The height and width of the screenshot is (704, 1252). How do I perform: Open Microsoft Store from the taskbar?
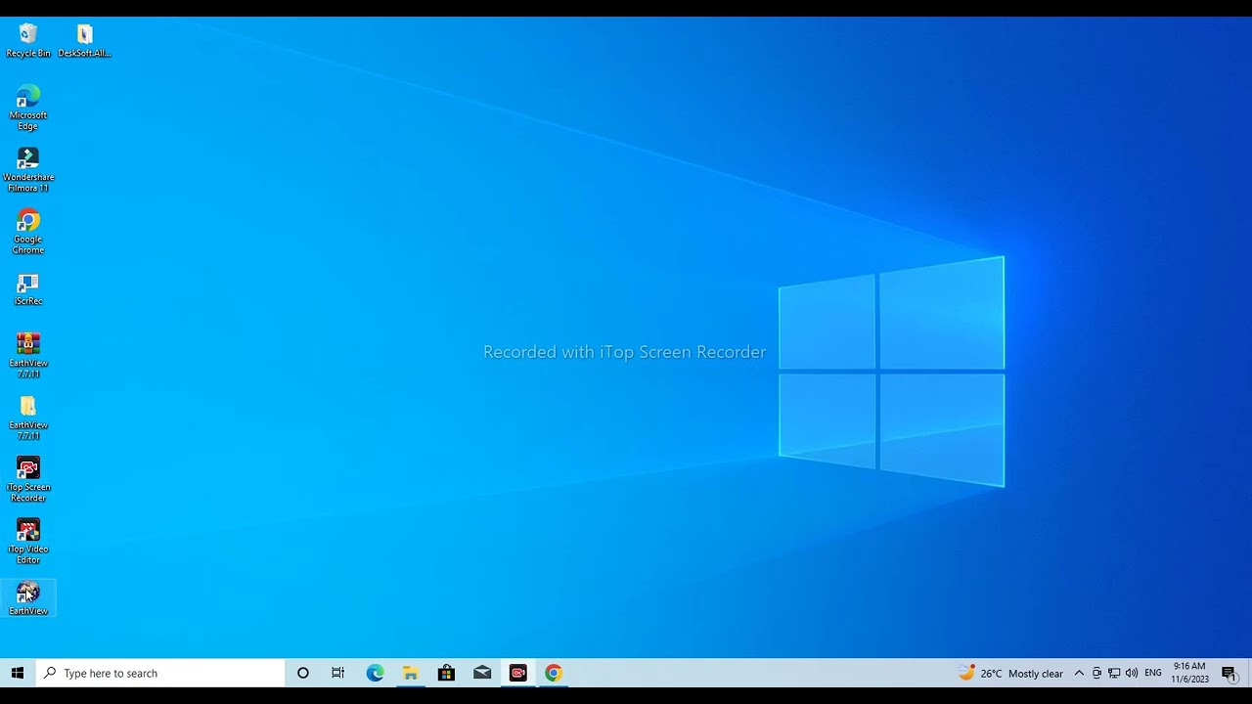(446, 673)
